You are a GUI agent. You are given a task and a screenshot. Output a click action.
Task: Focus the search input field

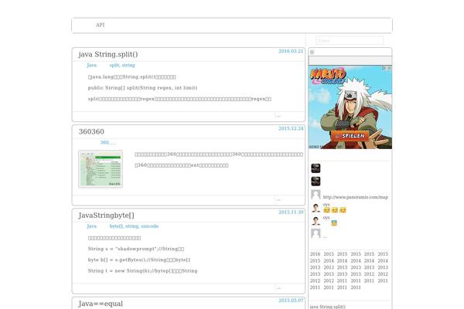click(350, 40)
